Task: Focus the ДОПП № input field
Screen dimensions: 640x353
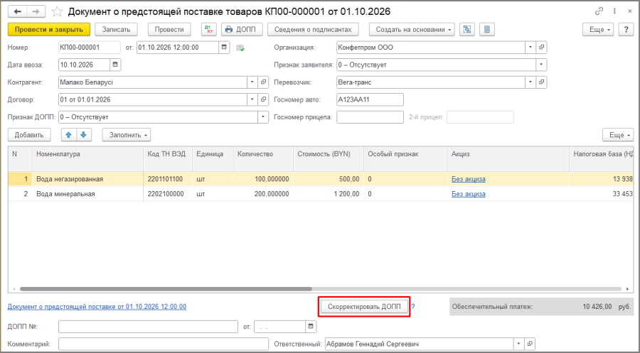Action: coord(148,327)
